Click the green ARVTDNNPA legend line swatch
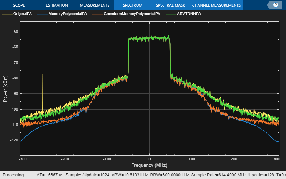Screen dimensions: 286x179 tap(171, 14)
